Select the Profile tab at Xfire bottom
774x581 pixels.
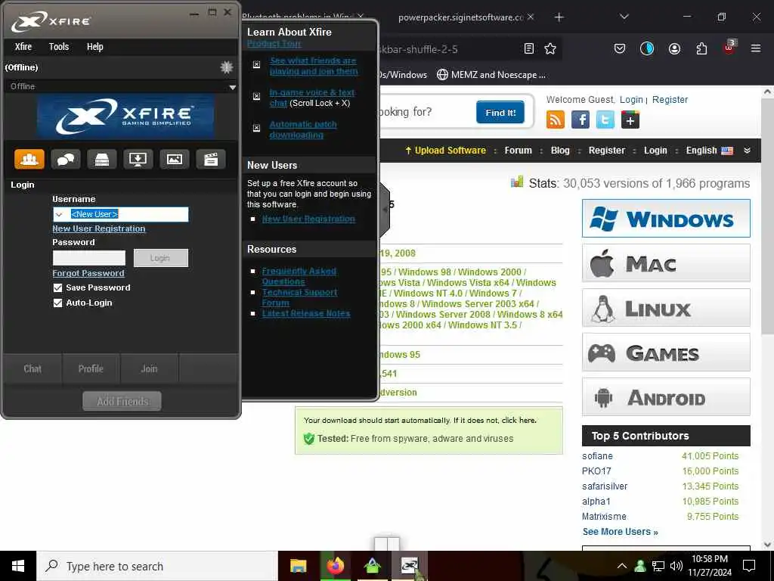pos(91,368)
